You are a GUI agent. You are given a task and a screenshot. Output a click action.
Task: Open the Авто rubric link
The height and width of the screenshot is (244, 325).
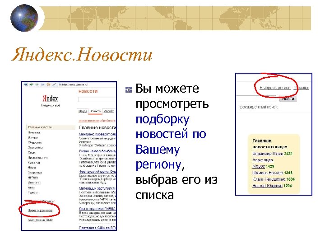coord(31,188)
